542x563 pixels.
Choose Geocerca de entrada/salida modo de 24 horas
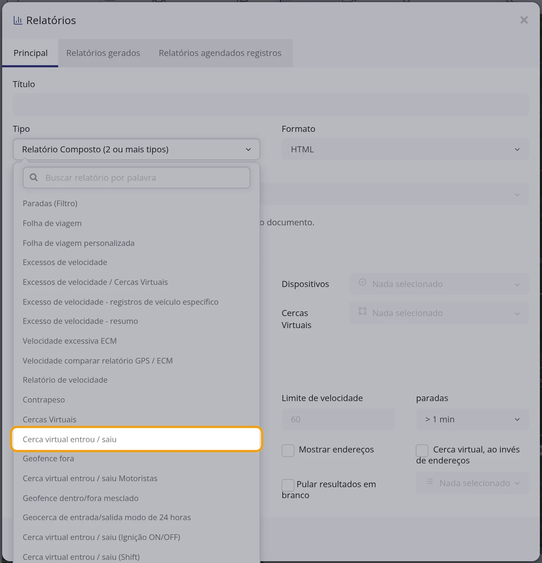pyautogui.click(x=137, y=517)
